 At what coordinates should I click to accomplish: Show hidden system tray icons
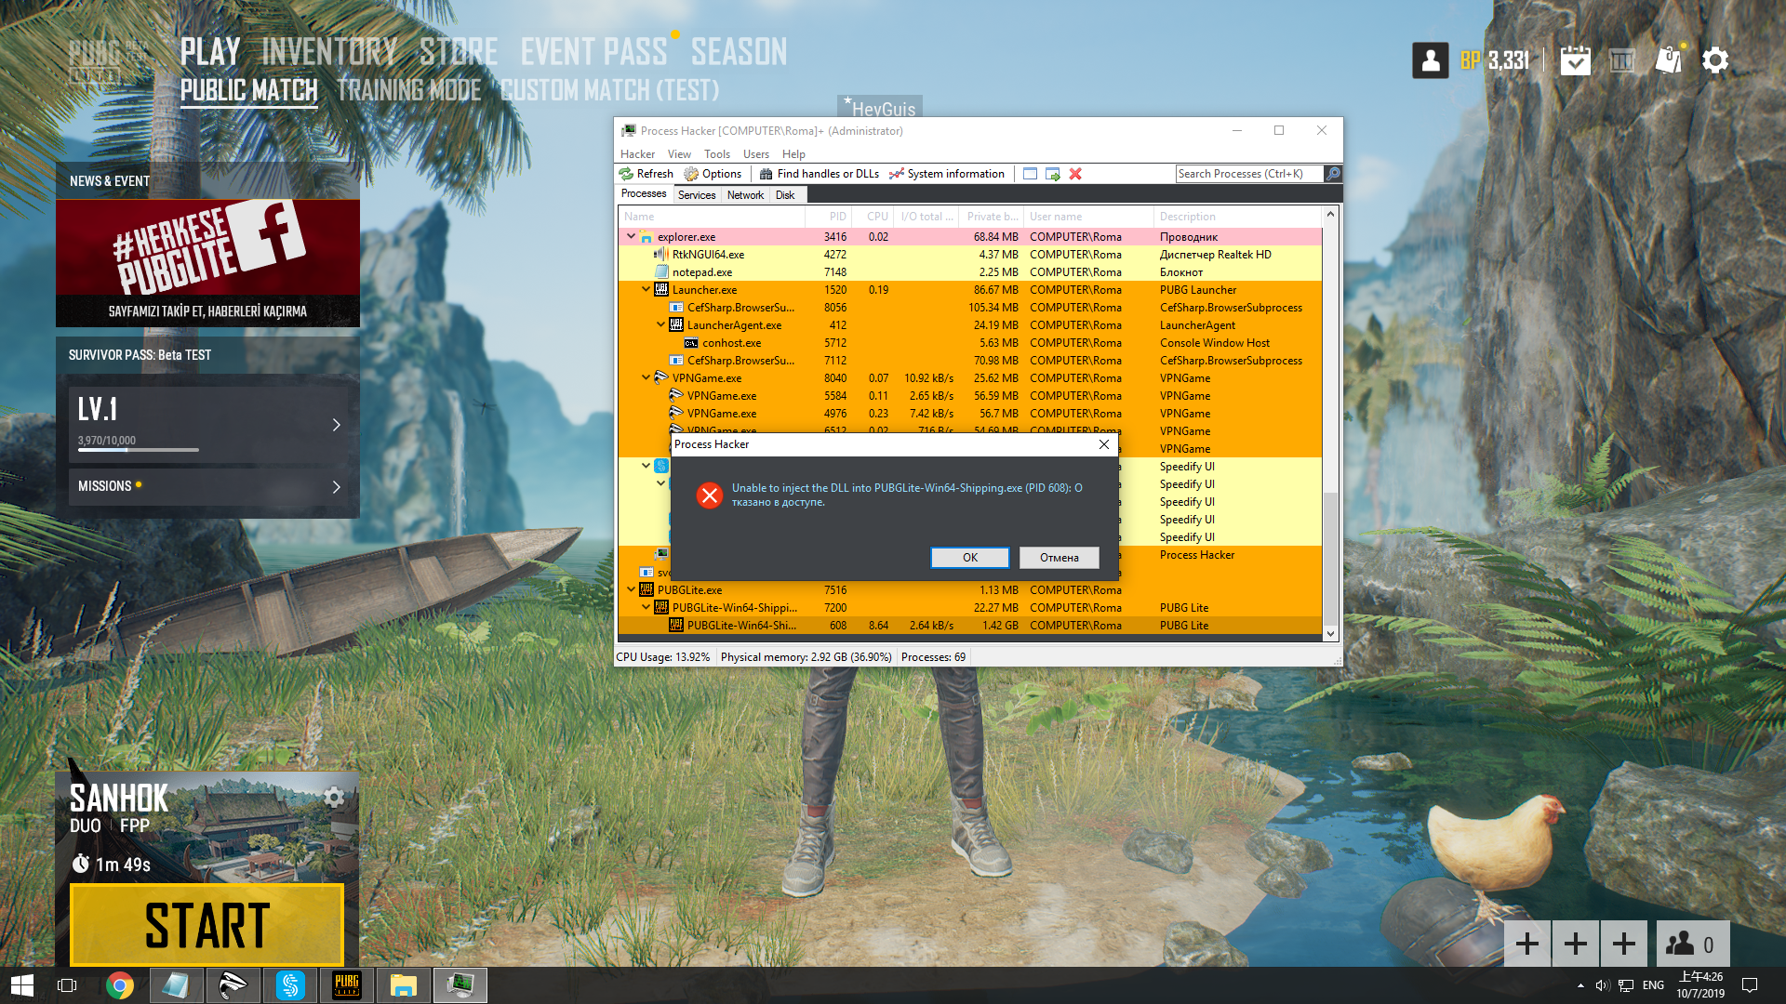(1580, 985)
